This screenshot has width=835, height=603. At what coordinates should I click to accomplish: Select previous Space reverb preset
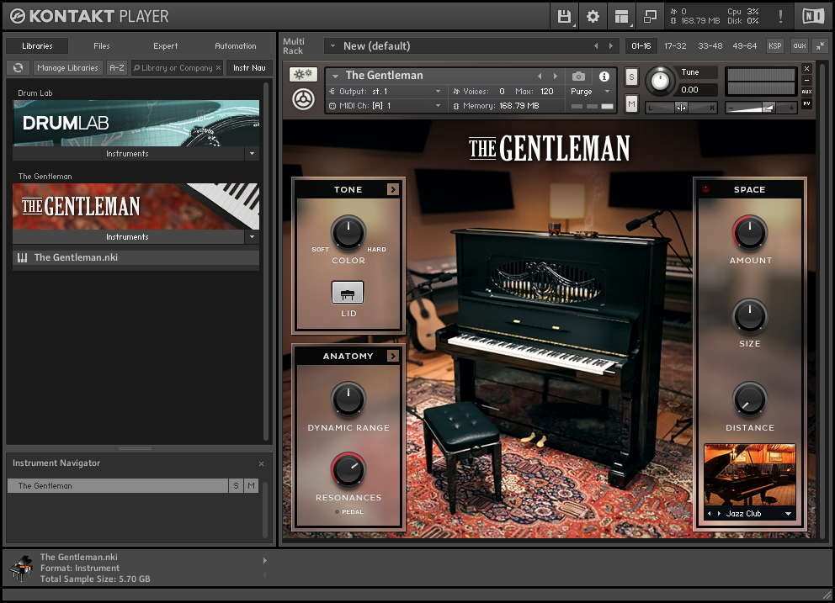710,514
